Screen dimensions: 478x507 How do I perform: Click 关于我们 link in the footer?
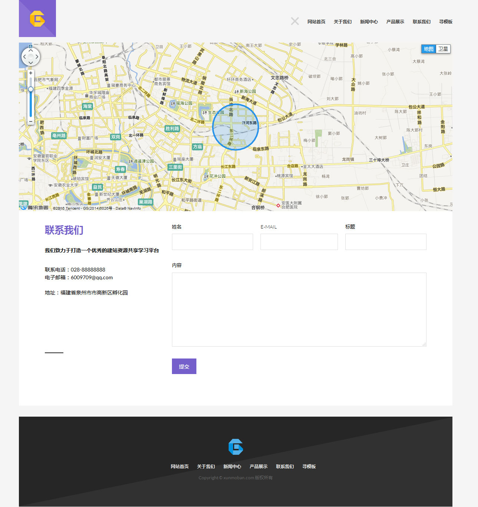click(x=206, y=467)
